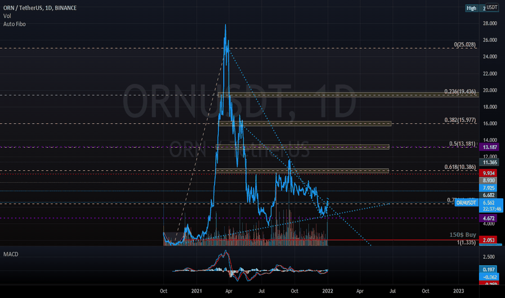Screen dimensions: 505x298
Task: Click the 18.000 price scale value
Action: (x=489, y=107)
